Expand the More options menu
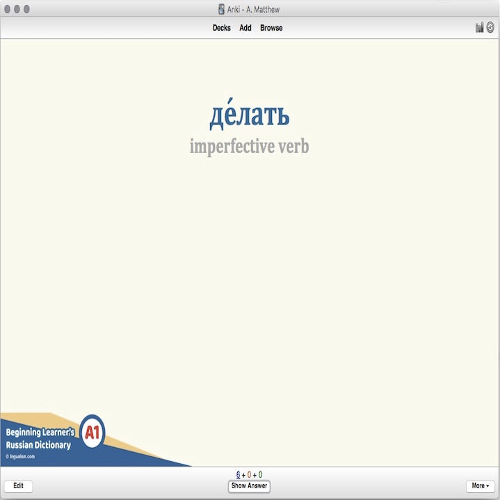The image size is (500, 500). [x=481, y=486]
